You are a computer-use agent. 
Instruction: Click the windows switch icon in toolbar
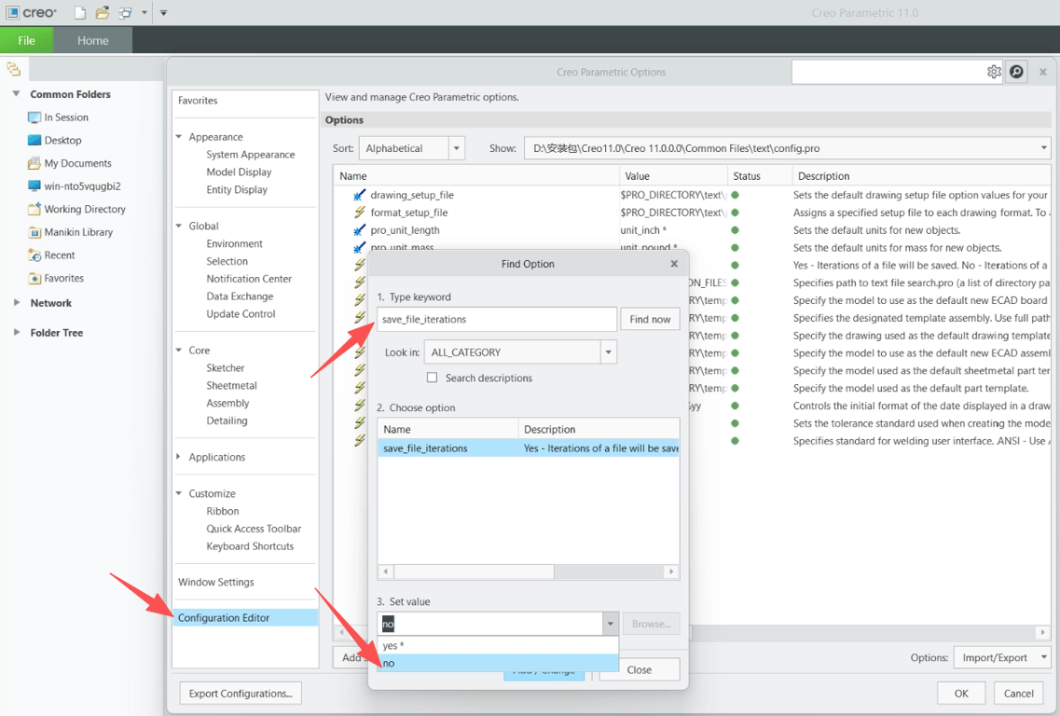125,12
